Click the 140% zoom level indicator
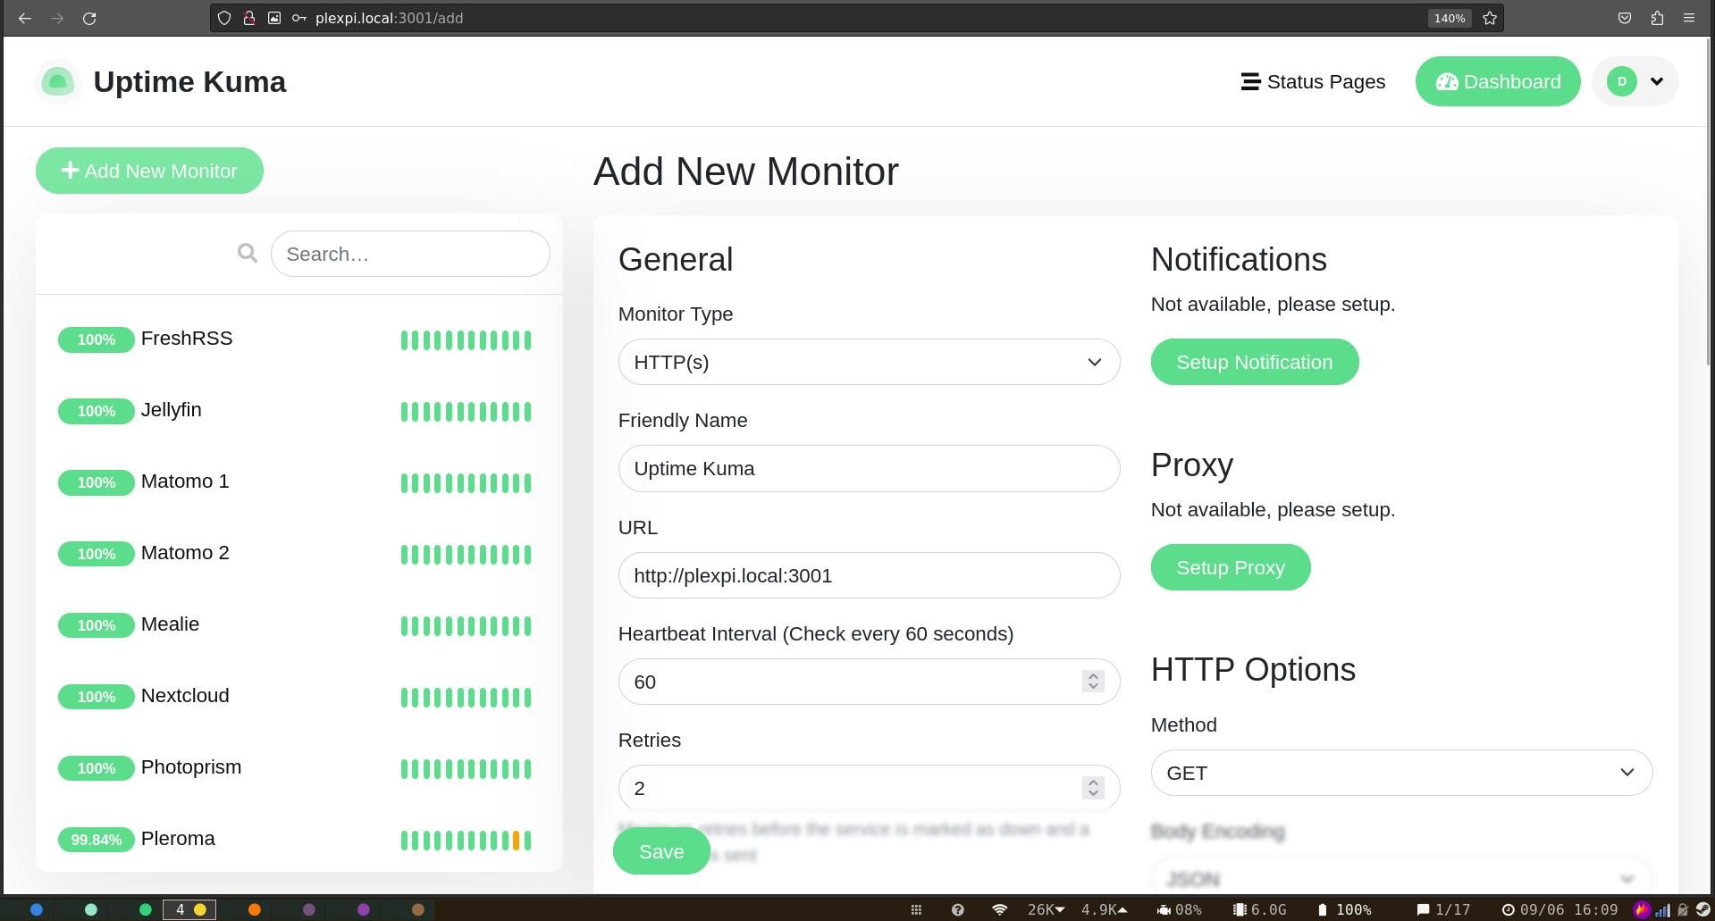This screenshot has width=1715, height=921. [1450, 18]
